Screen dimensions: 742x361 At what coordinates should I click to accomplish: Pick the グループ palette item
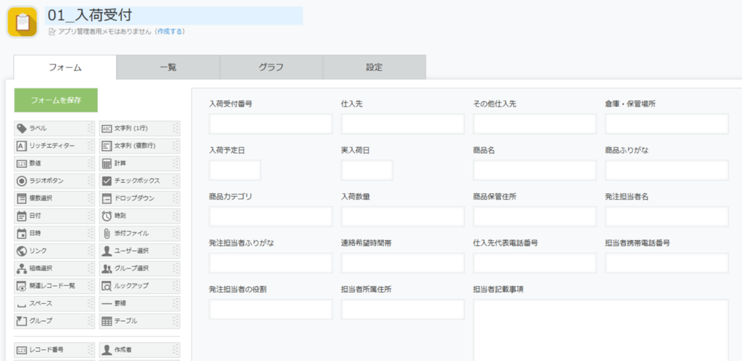point(54,320)
